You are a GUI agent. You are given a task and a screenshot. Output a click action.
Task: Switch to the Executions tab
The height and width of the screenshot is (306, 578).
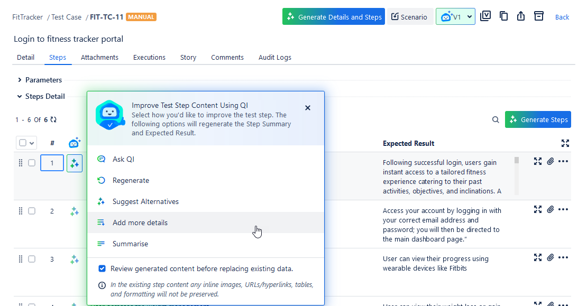tap(149, 58)
